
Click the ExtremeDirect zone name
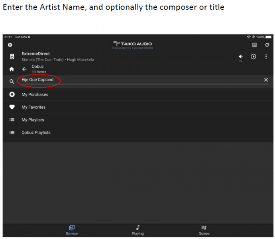click(35, 54)
